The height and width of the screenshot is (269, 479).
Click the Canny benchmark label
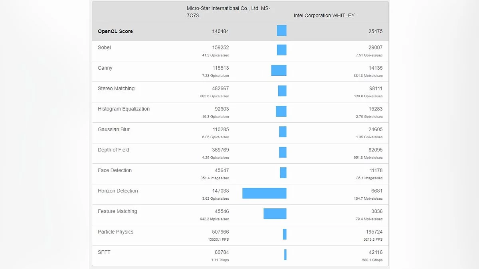coord(105,68)
